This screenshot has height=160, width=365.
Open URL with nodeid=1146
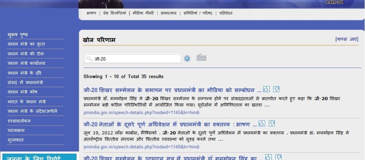point(142,147)
